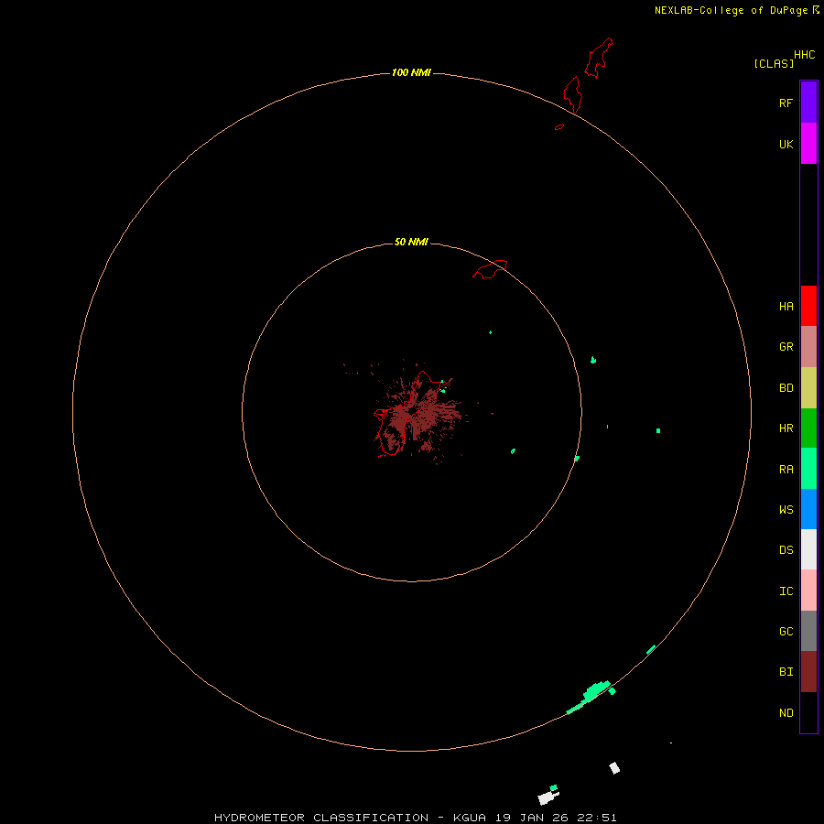824x824 pixels.
Task: Click the GC gray legend swatch
Action: click(x=808, y=631)
